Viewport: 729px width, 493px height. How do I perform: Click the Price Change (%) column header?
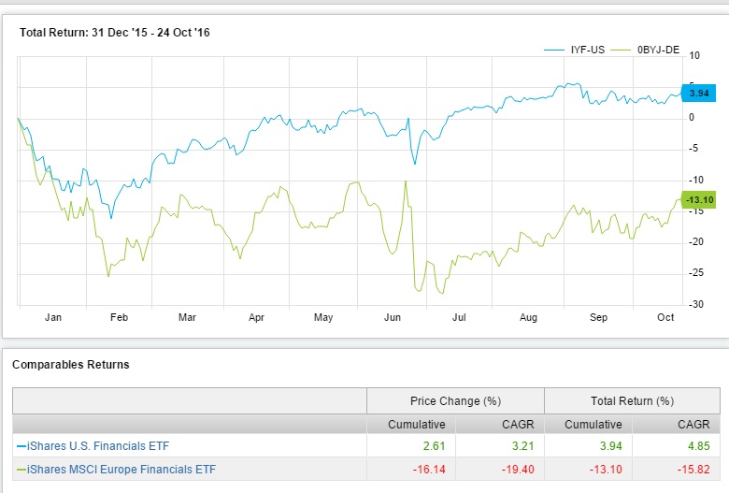point(455,401)
